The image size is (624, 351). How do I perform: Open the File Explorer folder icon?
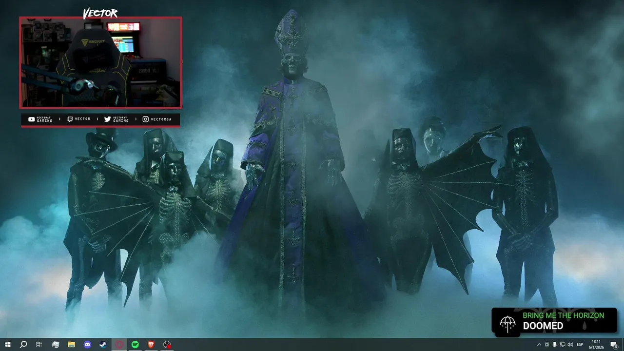coord(71,345)
